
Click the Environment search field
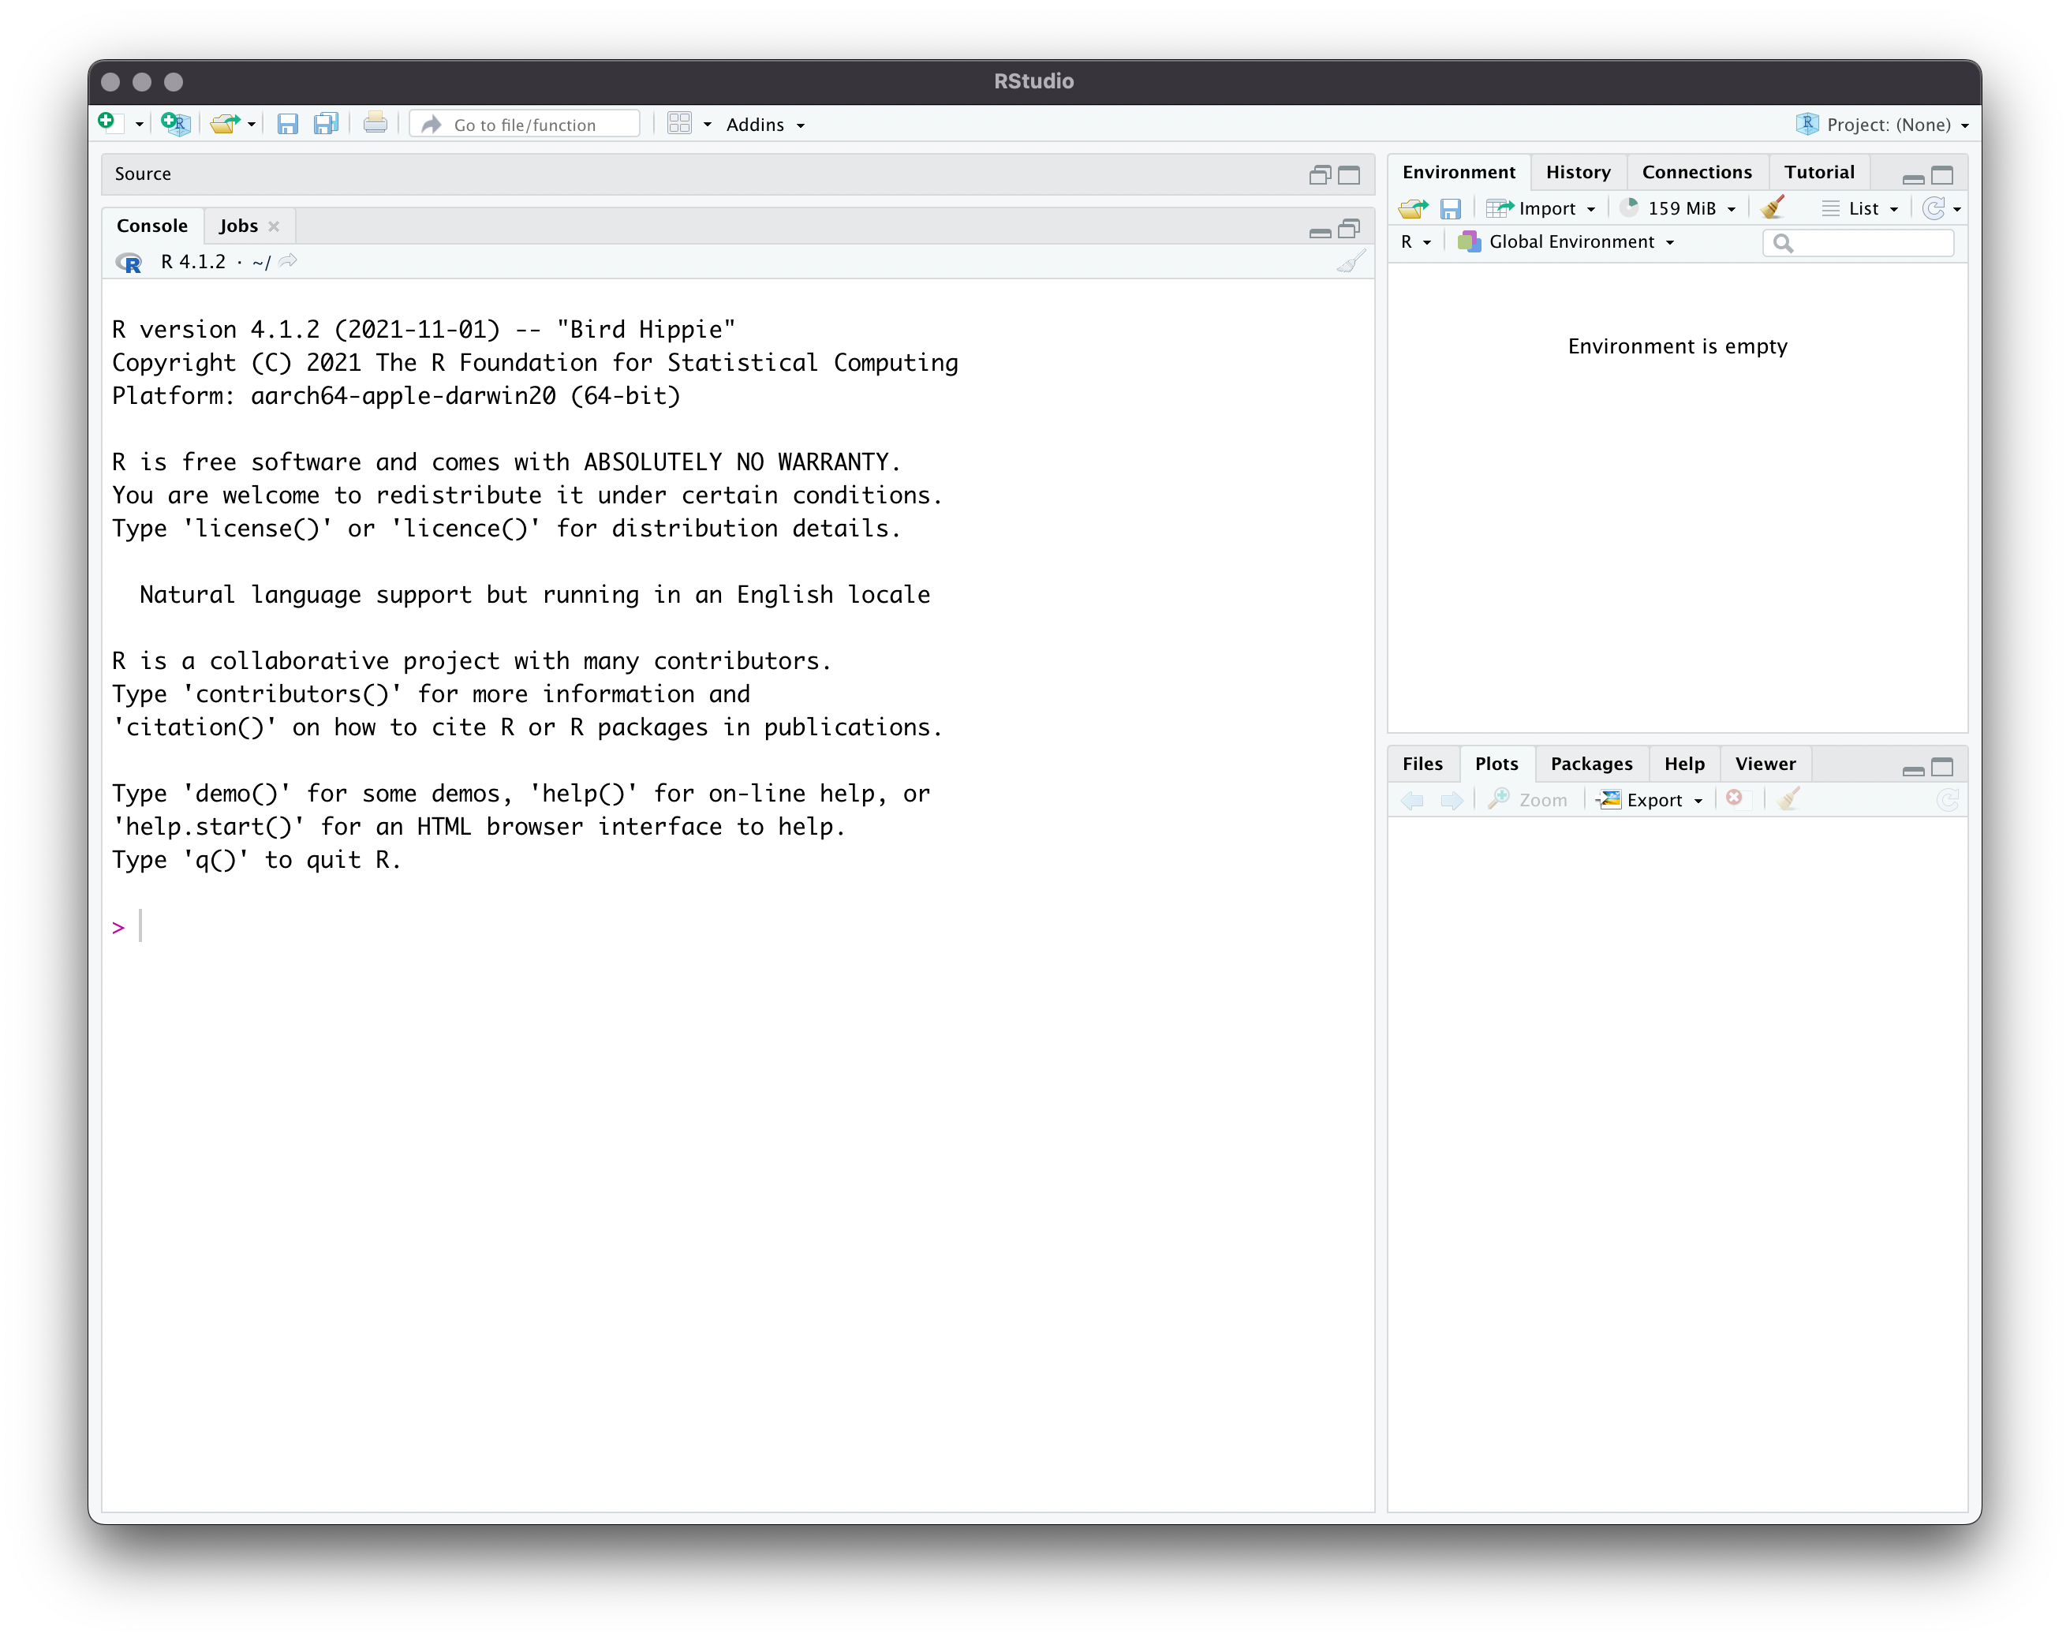point(1858,243)
